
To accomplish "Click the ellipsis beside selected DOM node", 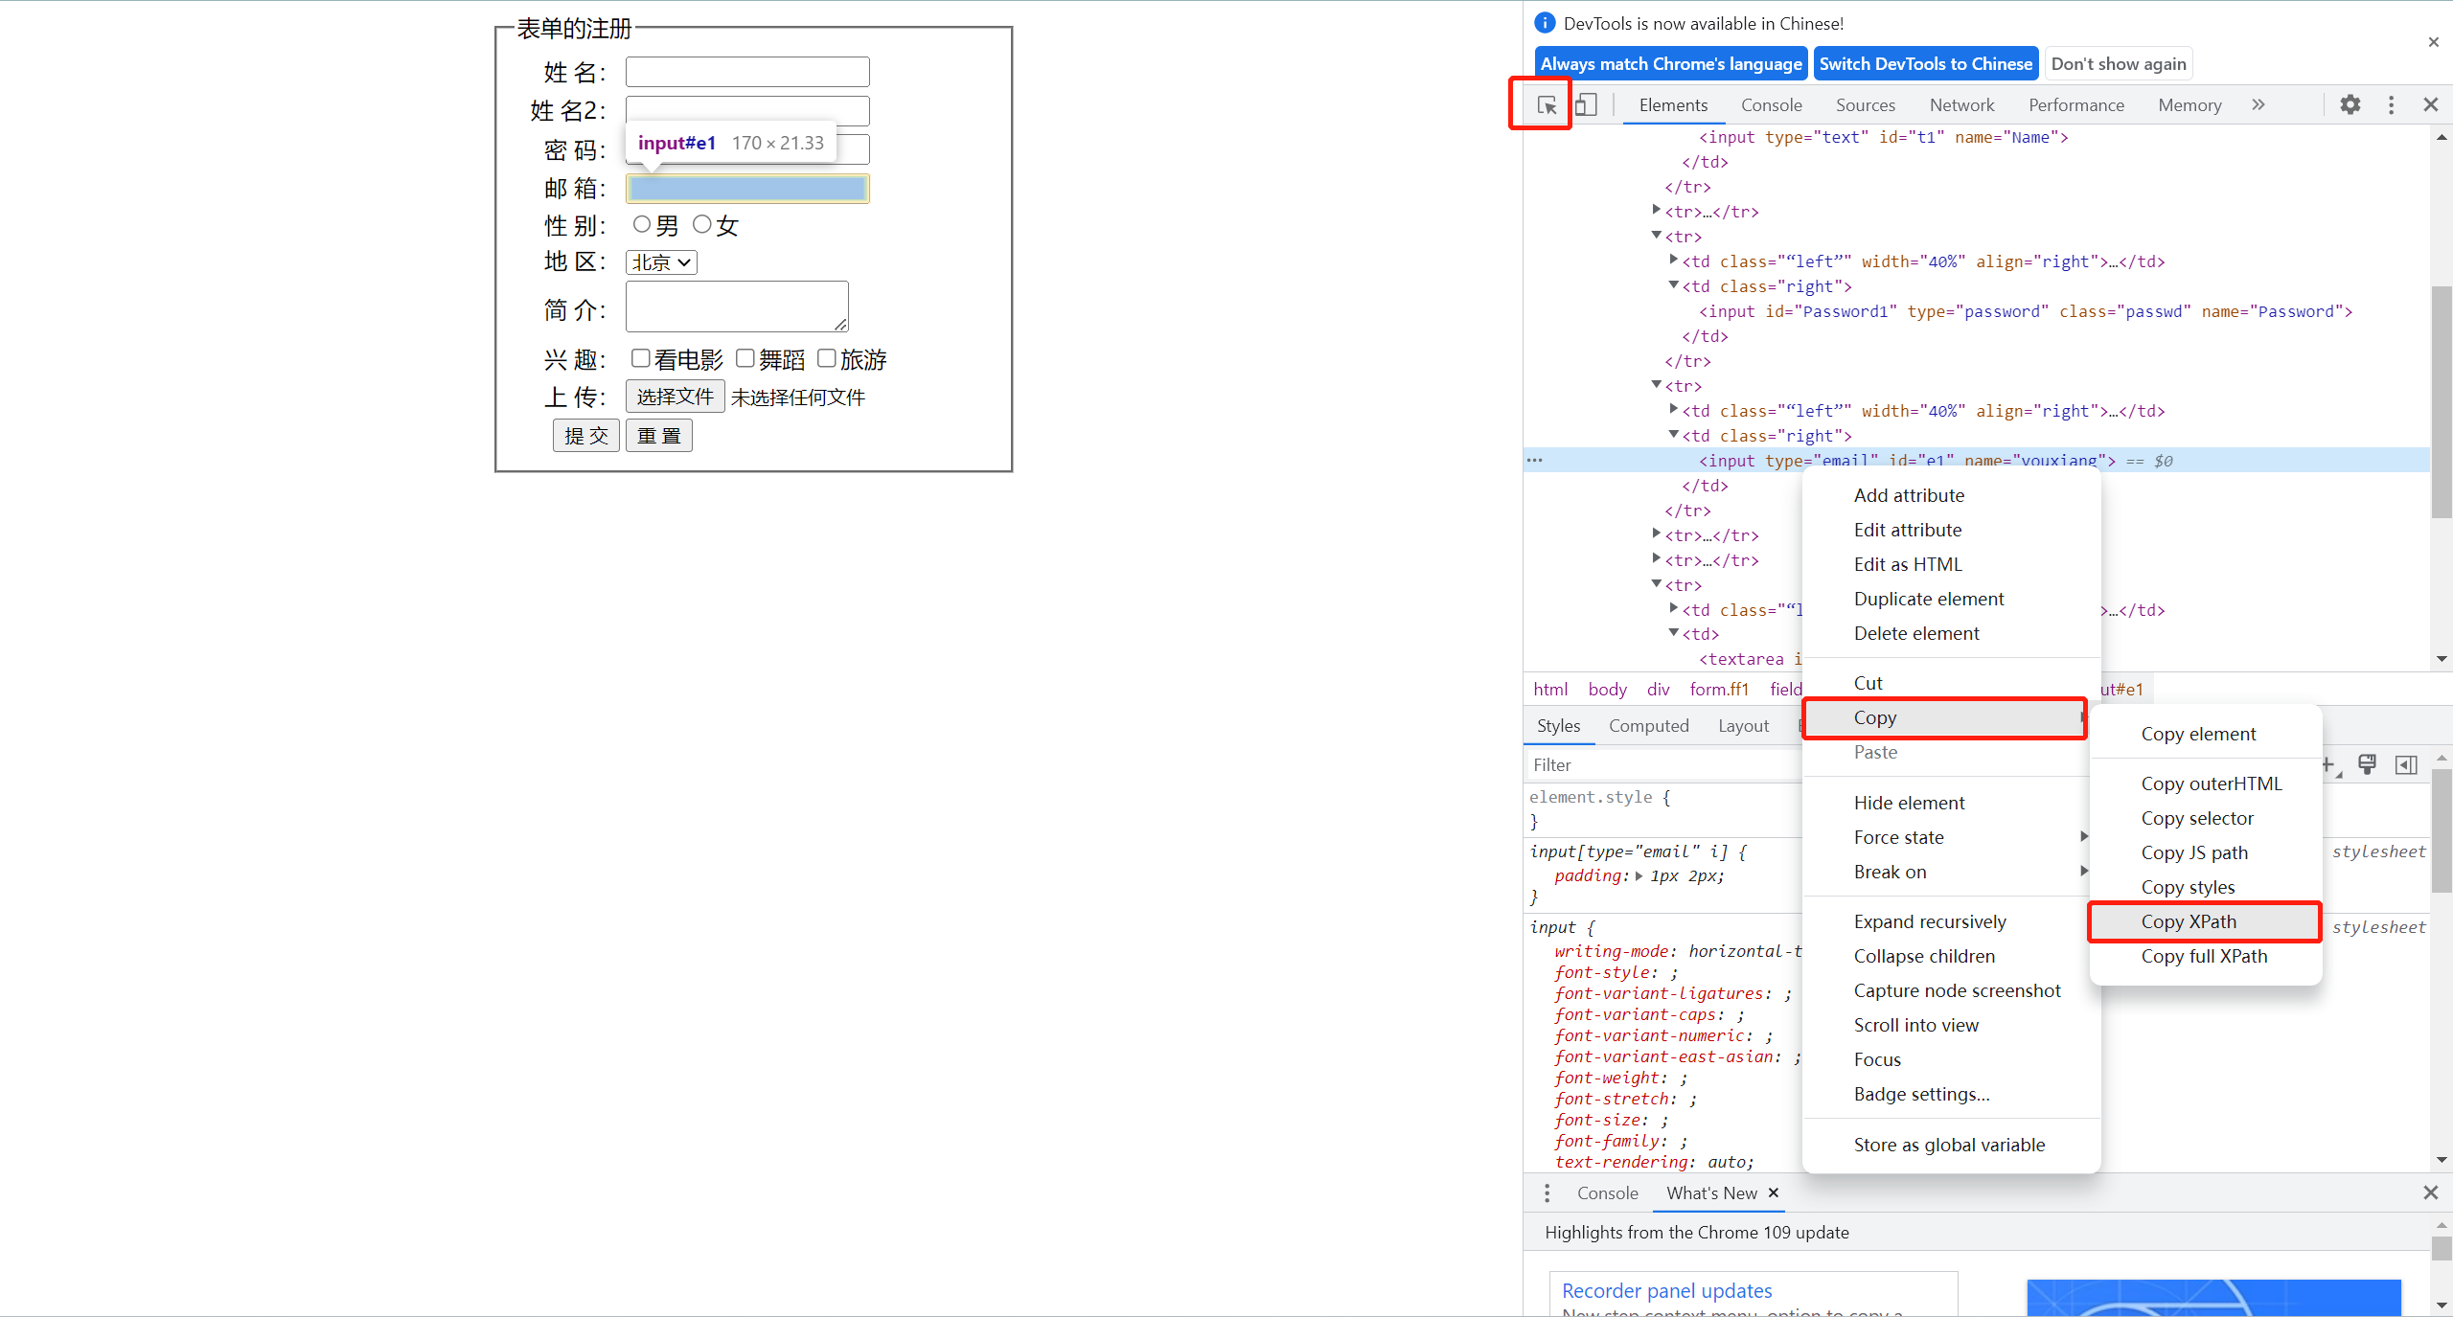I will 1535,461.
